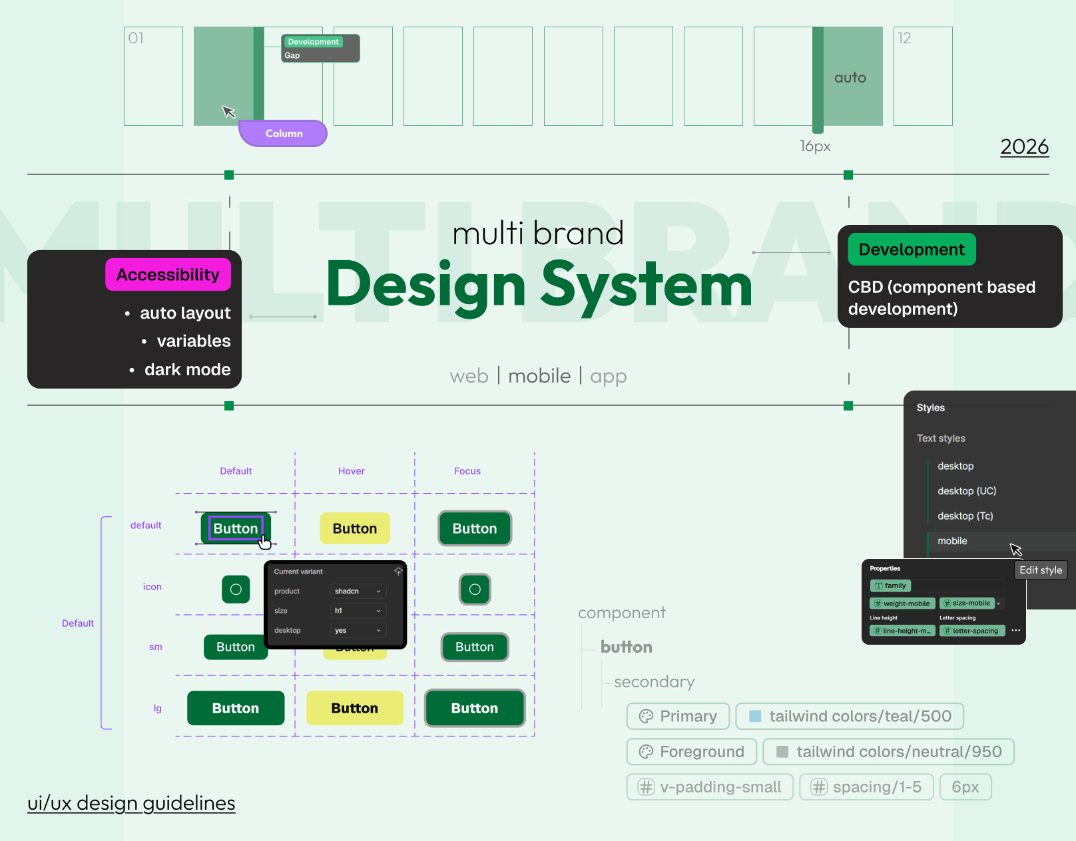Click the Development Gap tooltip on grid

click(x=320, y=49)
